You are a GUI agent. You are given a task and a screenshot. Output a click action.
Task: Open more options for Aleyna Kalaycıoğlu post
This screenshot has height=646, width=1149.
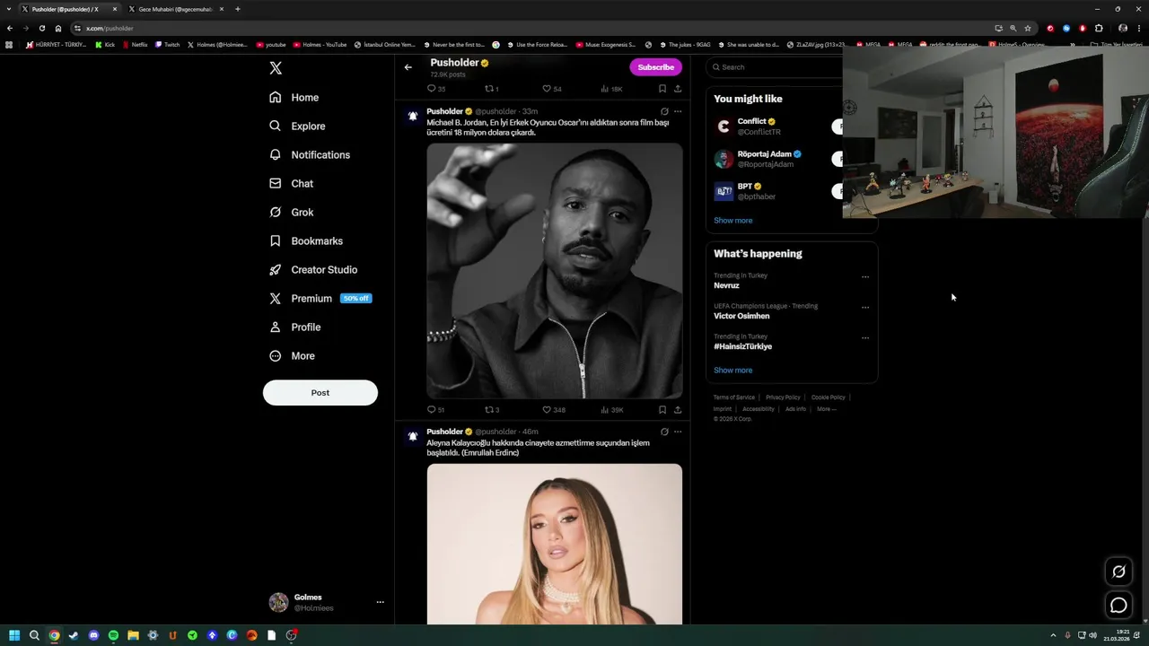click(x=678, y=432)
